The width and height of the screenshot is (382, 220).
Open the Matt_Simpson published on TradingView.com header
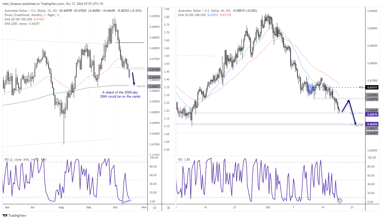53,4
